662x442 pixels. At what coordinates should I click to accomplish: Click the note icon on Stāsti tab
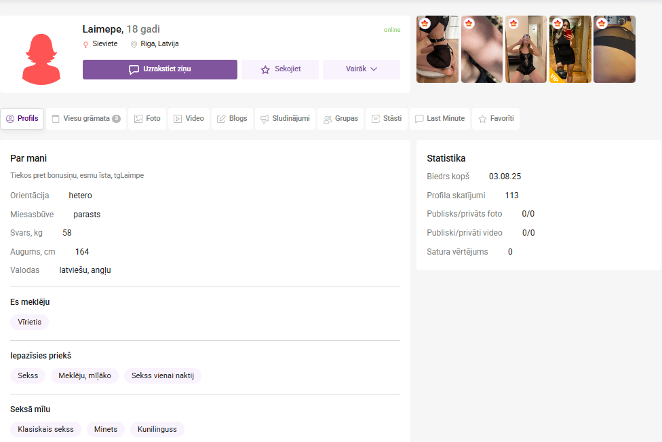pos(376,119)
